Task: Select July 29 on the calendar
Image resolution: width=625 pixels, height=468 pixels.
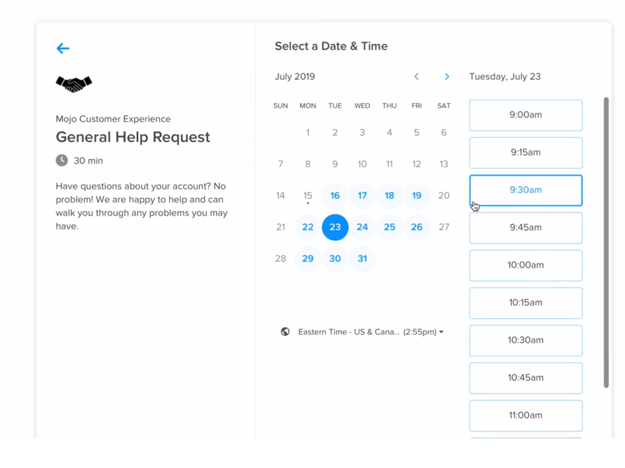Action: pos(308,258)
